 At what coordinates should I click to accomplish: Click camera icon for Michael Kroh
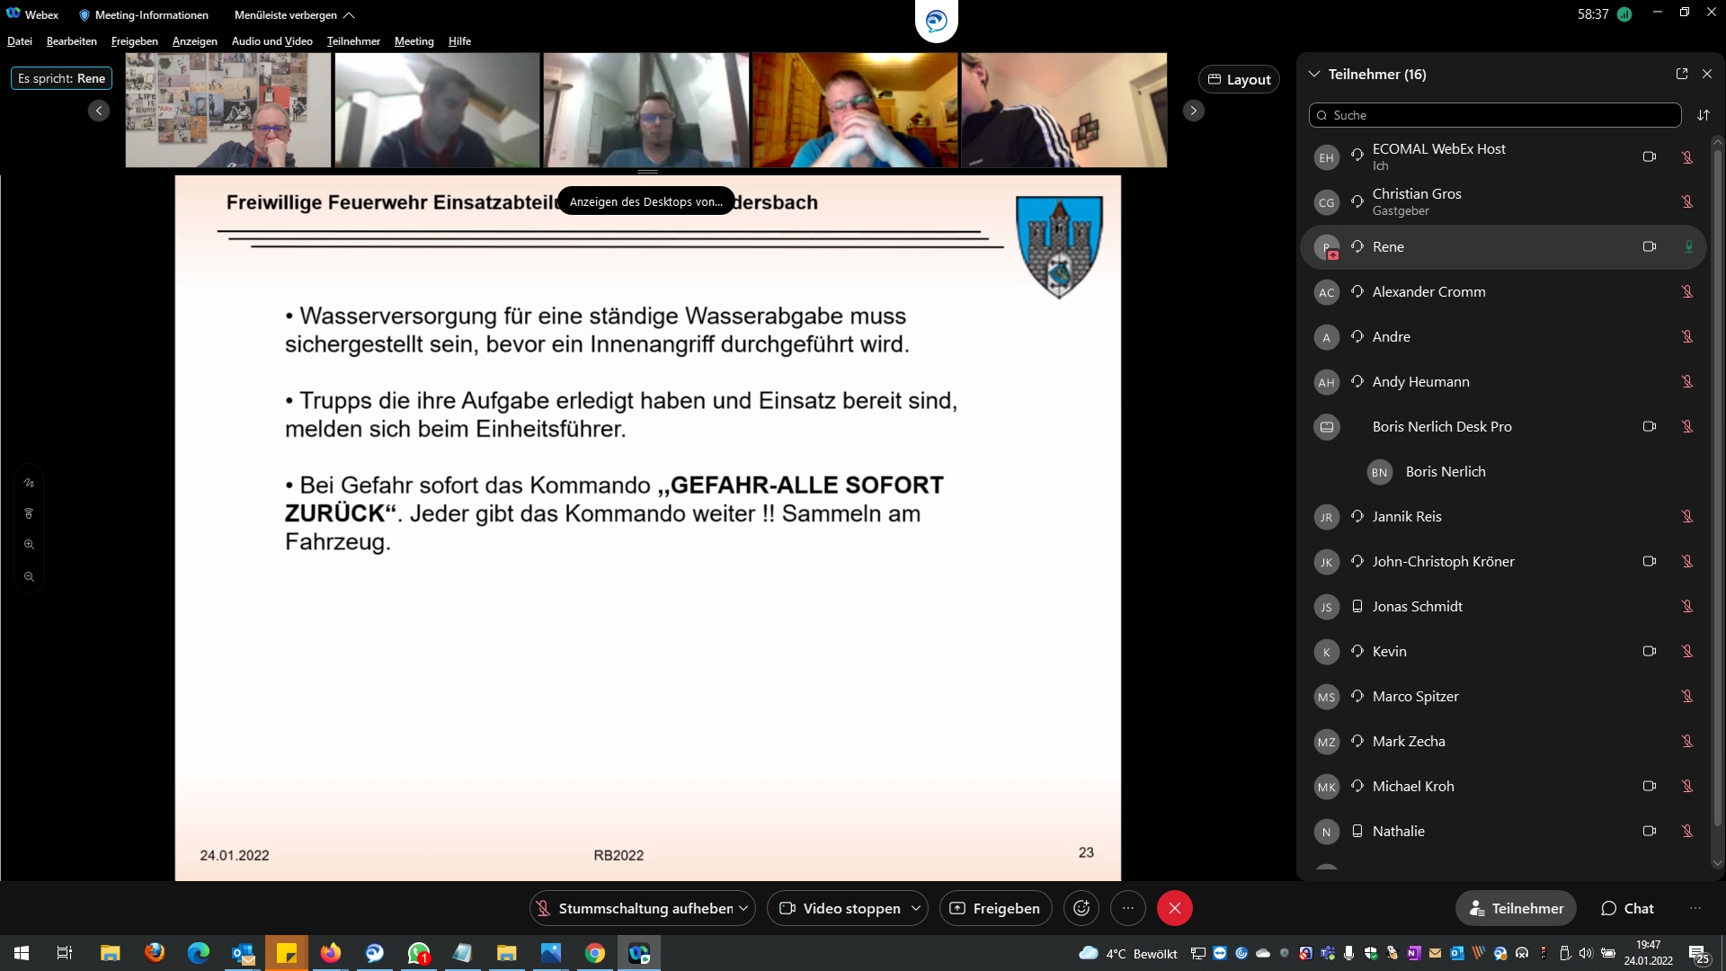(1650, 786)
